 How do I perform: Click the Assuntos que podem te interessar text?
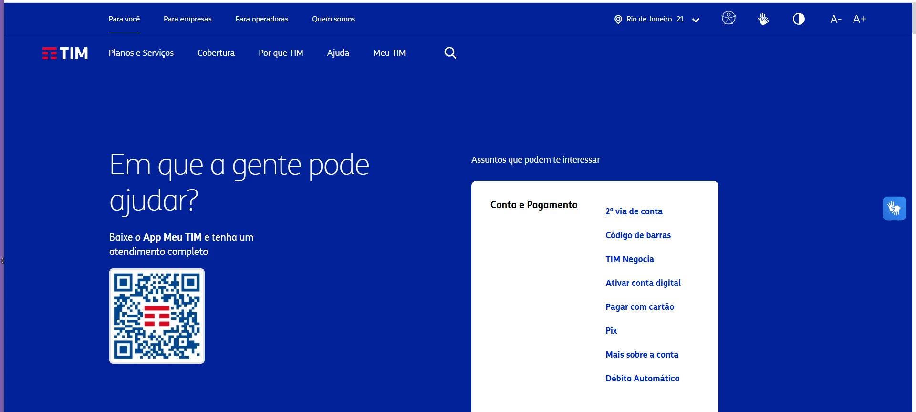coord(536,160)
